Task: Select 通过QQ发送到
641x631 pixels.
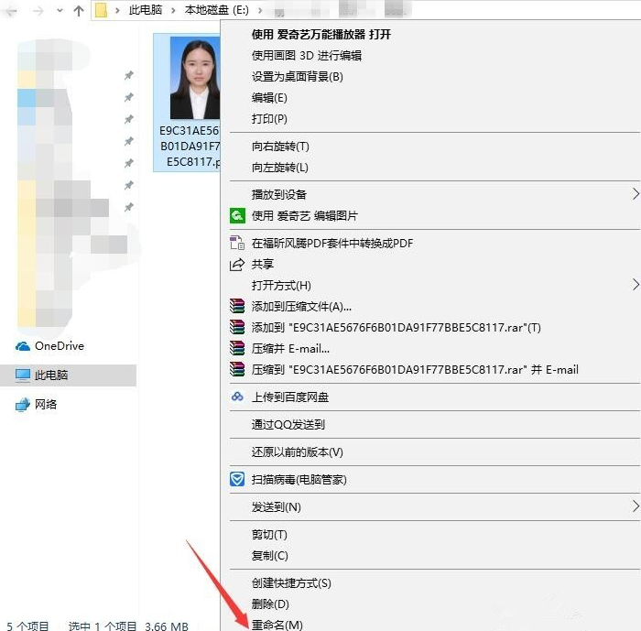Action: (x=288, y=425)
